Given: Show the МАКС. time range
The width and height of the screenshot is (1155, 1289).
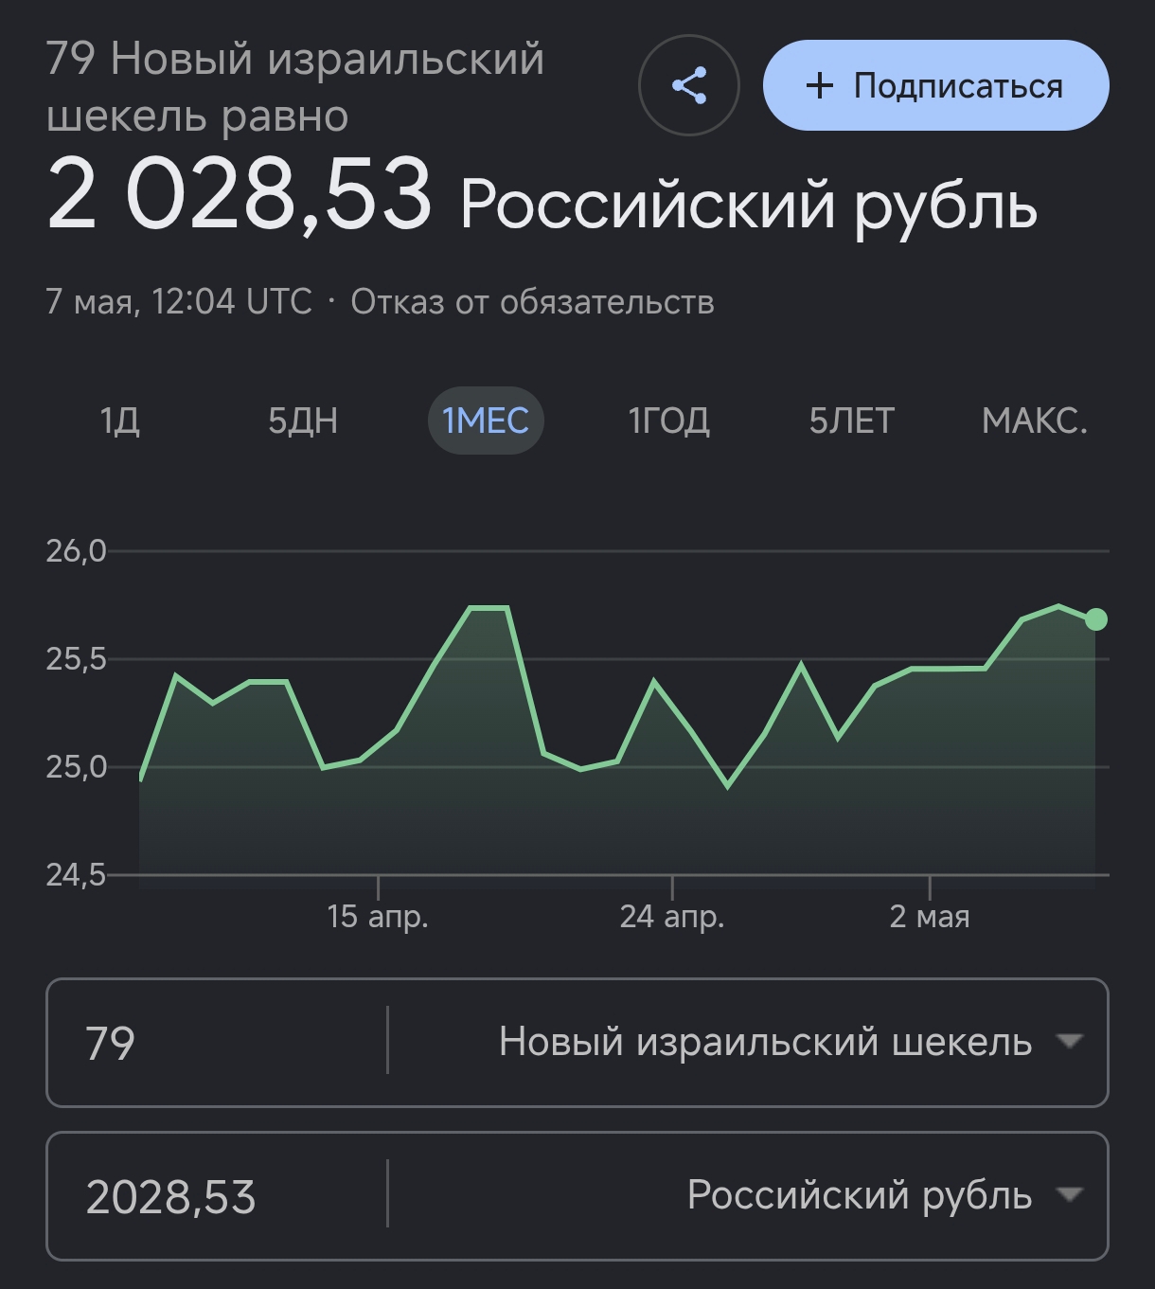Looking at the screenshot, I should pos(1035,421).
